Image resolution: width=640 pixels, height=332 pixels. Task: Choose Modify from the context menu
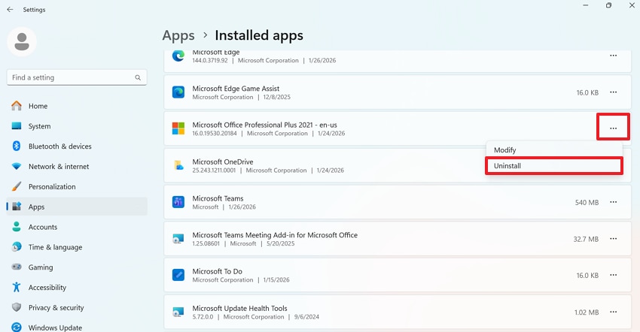click(554, 150)
